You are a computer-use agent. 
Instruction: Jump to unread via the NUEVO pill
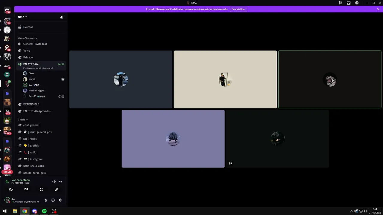pos(7,172)
